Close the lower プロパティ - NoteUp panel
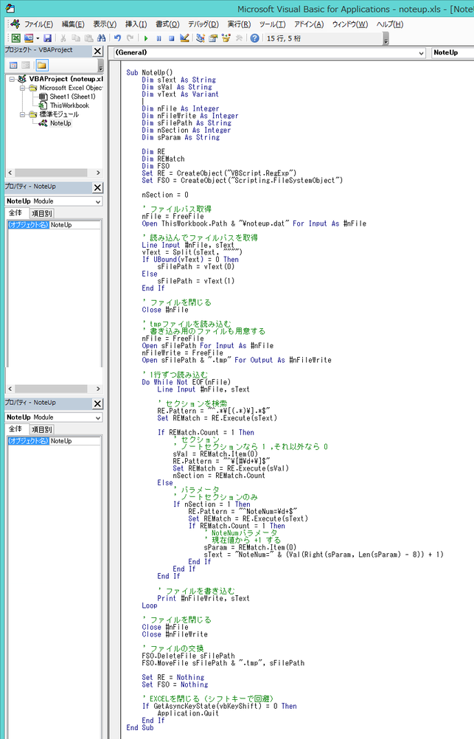The image size is (474, 739). (97, 404)
